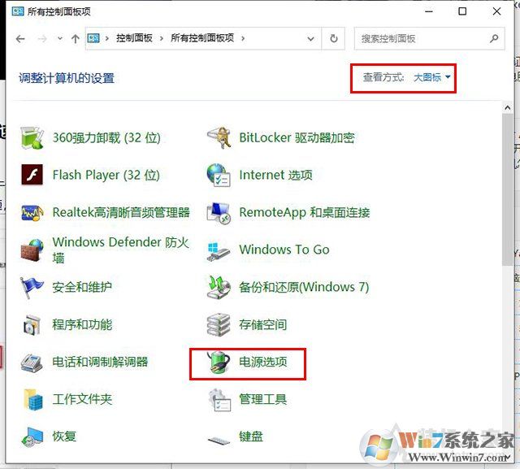520x469 pixels.
Task: Open the 程序和功能 link
Action: (82, 325)
